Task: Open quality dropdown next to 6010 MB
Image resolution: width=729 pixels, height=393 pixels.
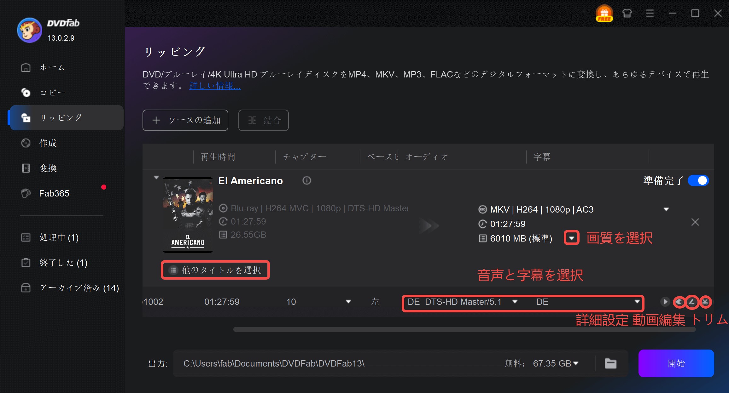Action: click(571, 238)
